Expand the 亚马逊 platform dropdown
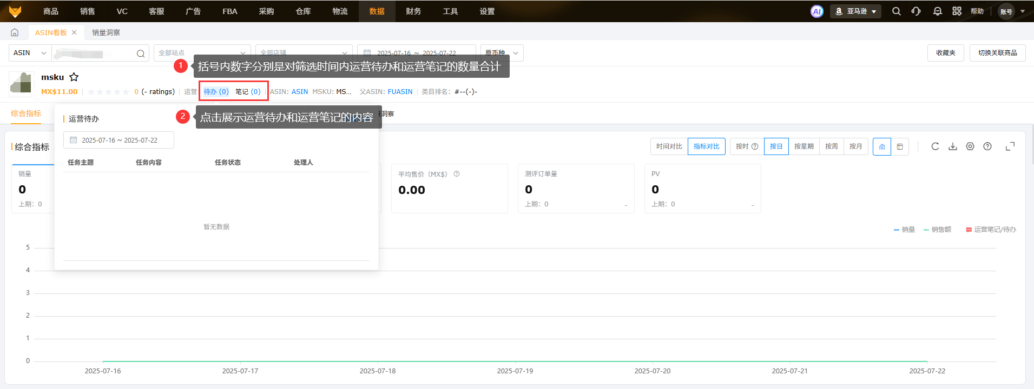Image resolution: width=1034 pixels, height=389 pixels. click(x=856, y=11)
